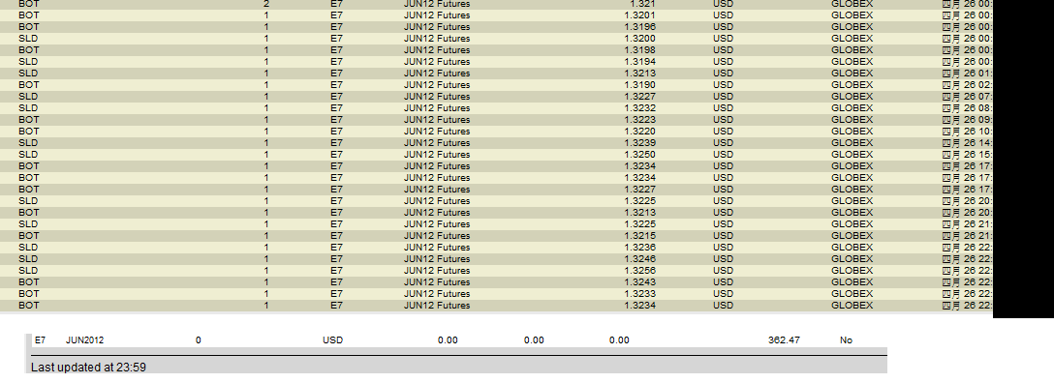This screenshot has height=383, width=1054.
Task: Select the trade priced at 1.3201
Action: click(x=496, y=15)
